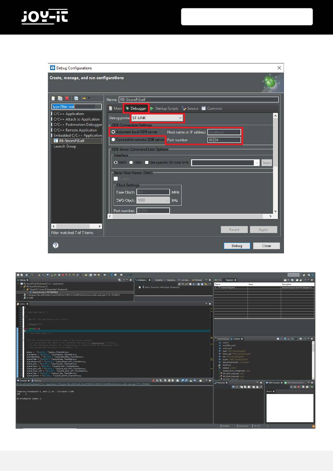Click the Apply button
Screen dimensions: 333x471
pos(264,230)
